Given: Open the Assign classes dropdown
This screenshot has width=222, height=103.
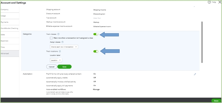Looking at the screenshot, I should (x=64, y=47).
